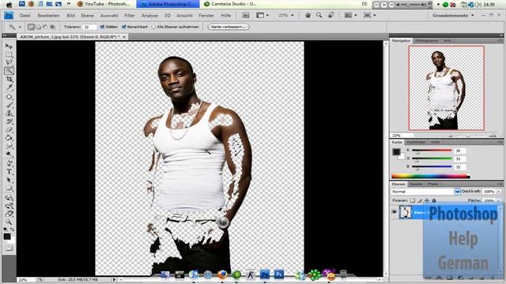This screenshot has height=284, width=506.
Task: Select the Zoom tool in the toolbox
Action: [x=9, y=222]
